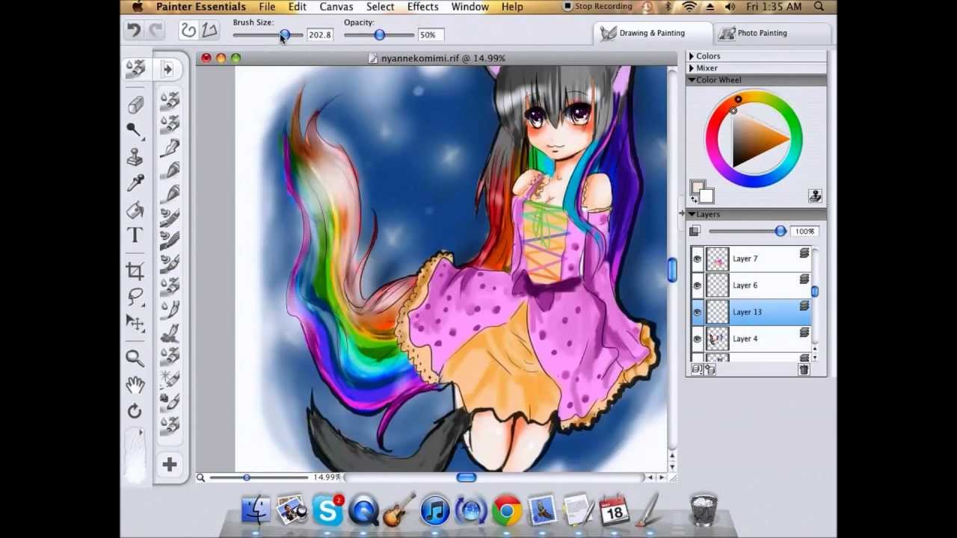Expand the Mixer panel

click(x=692, y=68)
